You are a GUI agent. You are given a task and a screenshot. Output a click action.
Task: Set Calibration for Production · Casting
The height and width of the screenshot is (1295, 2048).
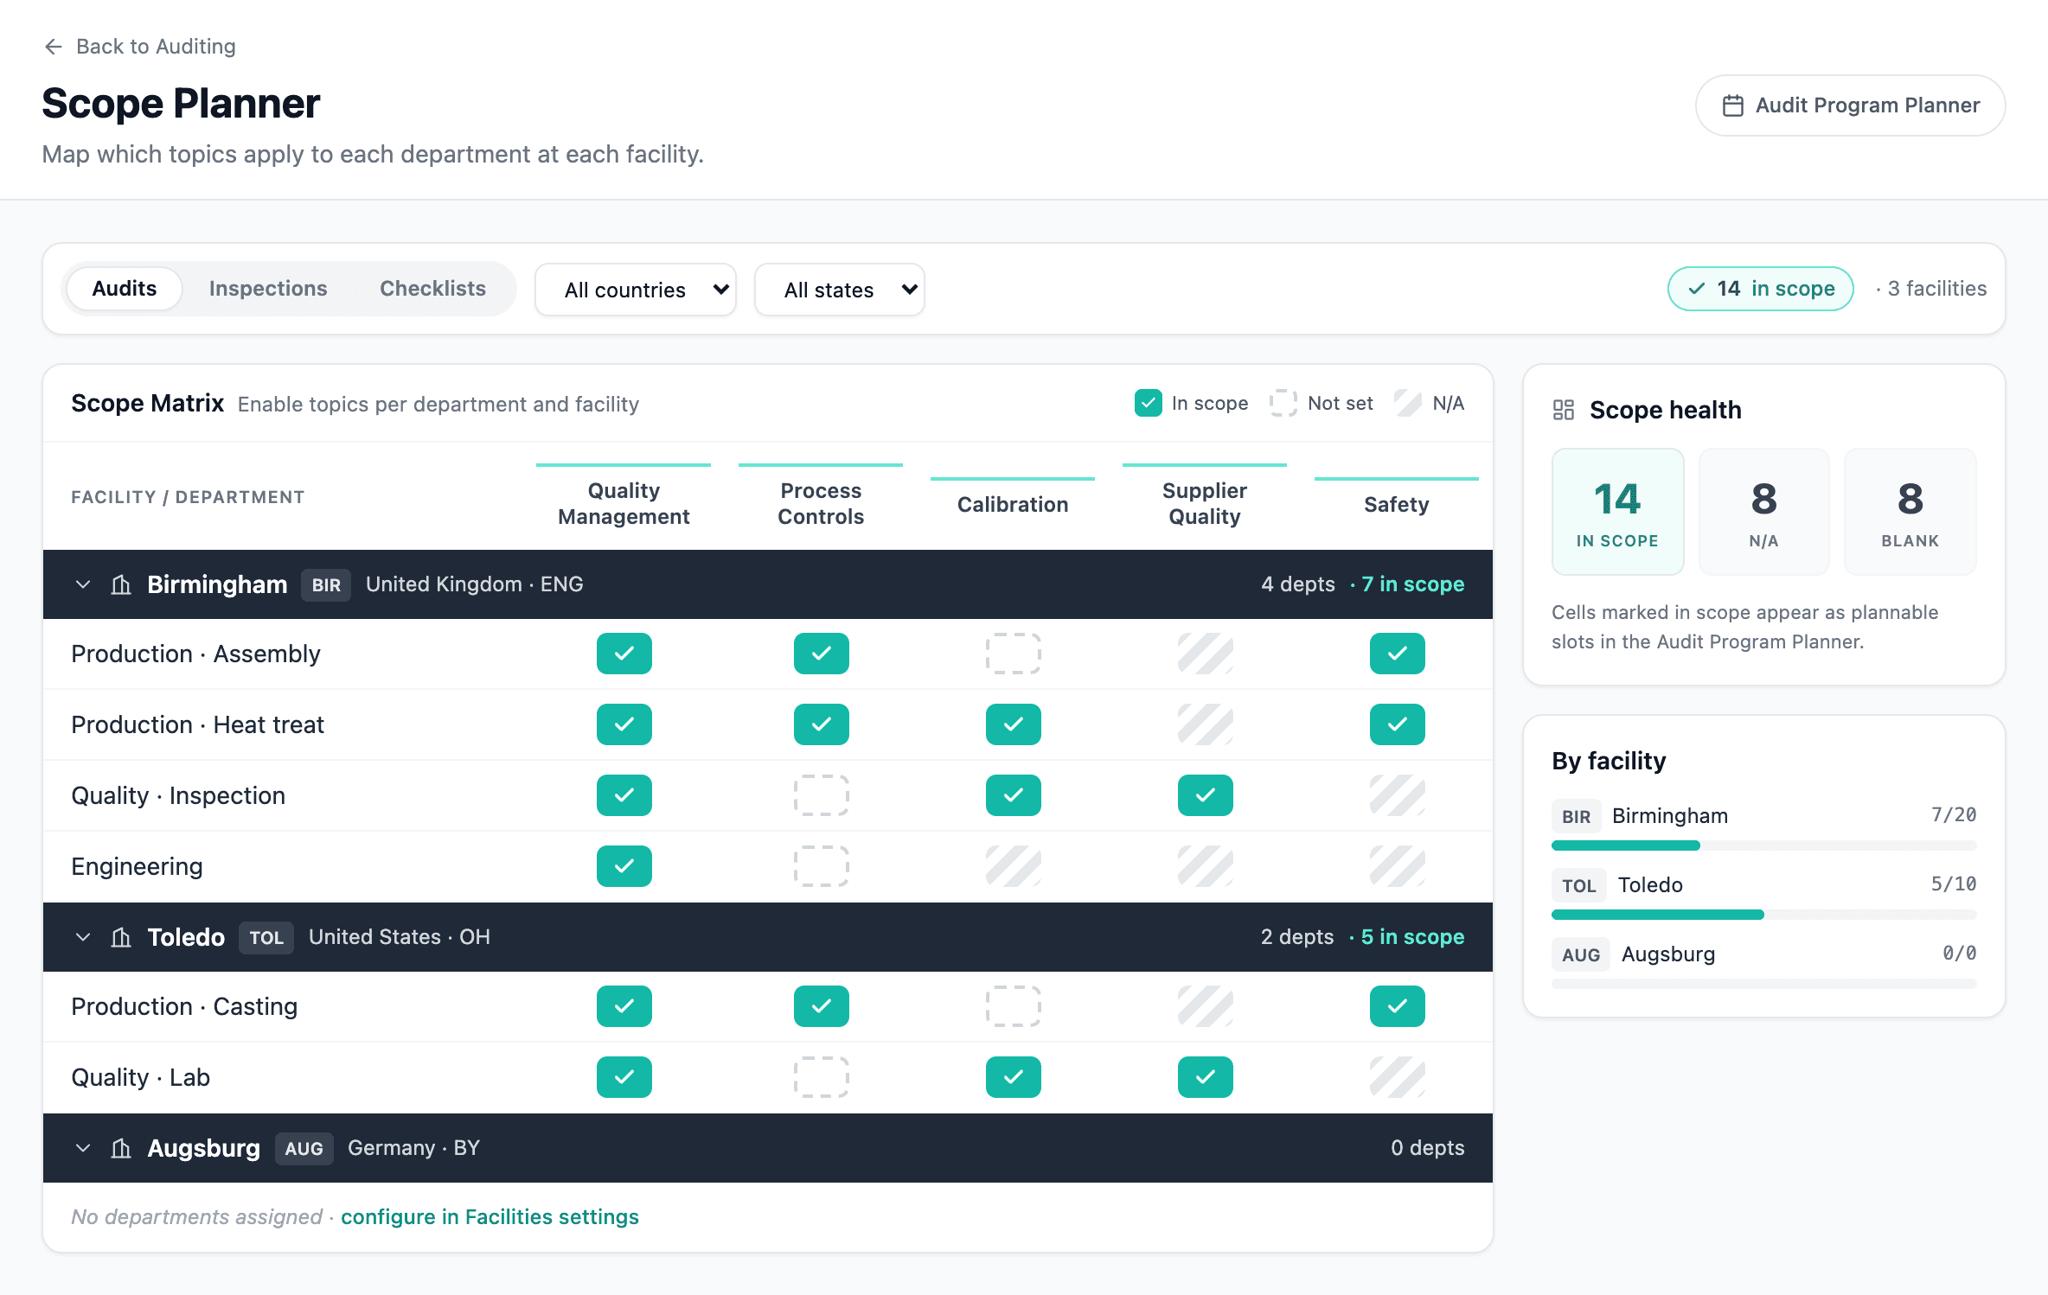click(1014, 1006)
